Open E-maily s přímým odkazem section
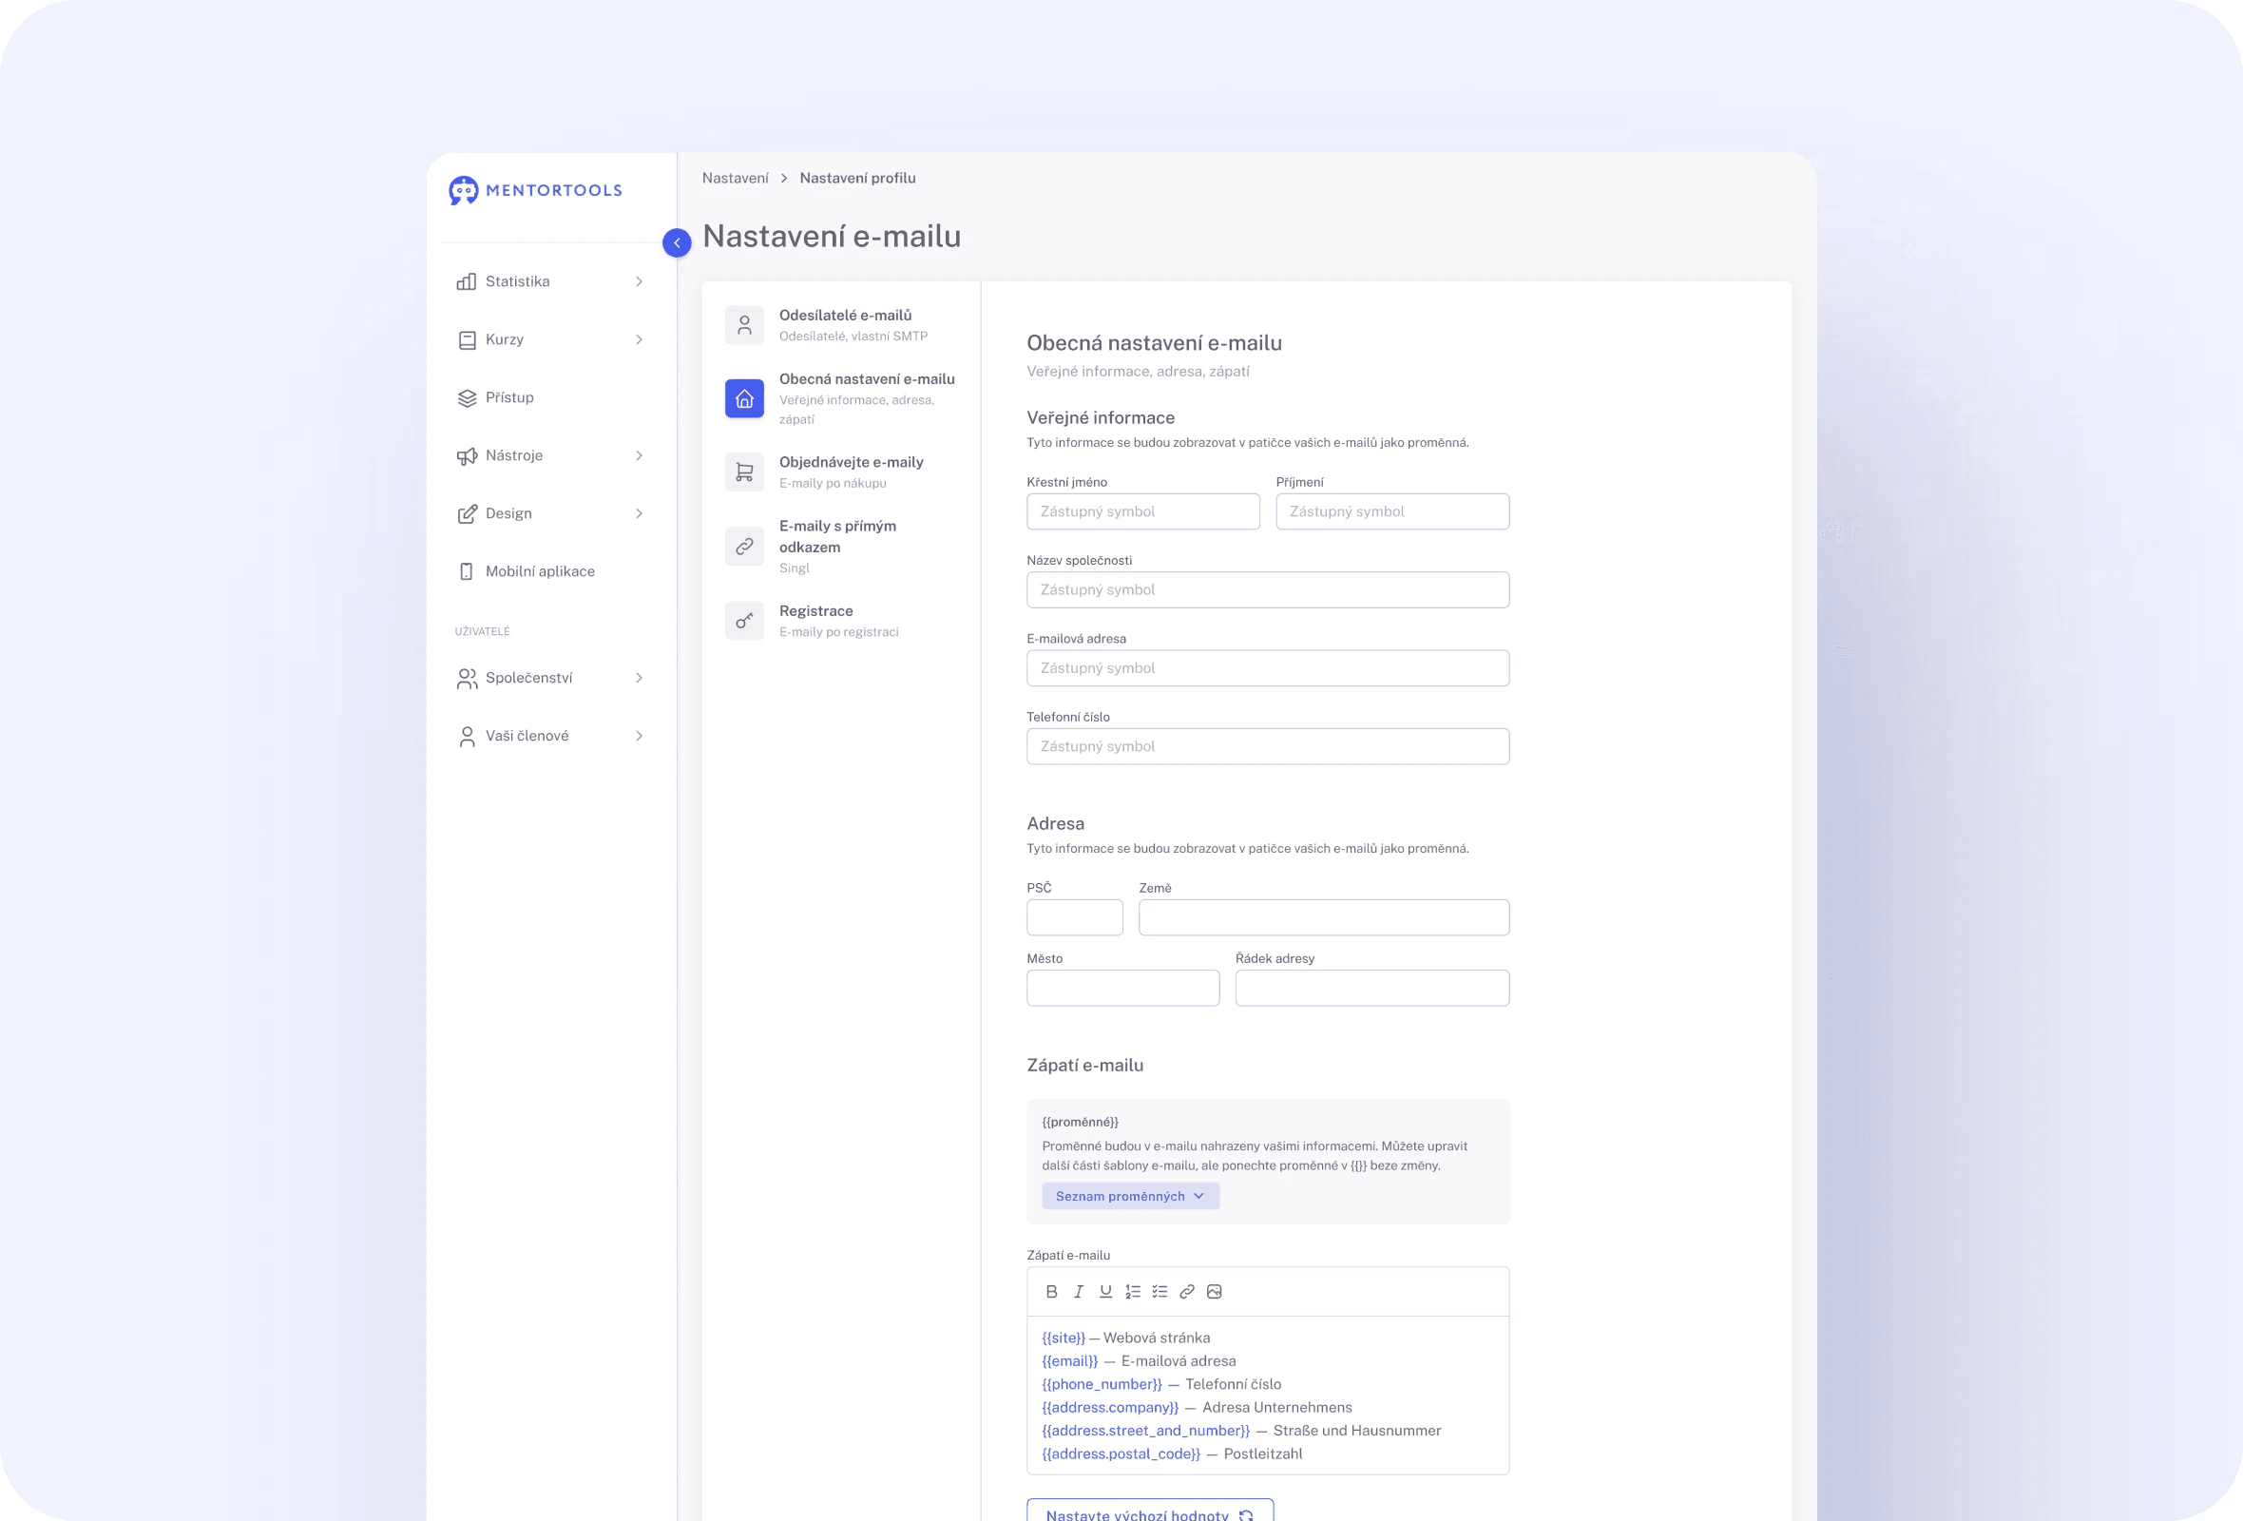 click(840, 547)
